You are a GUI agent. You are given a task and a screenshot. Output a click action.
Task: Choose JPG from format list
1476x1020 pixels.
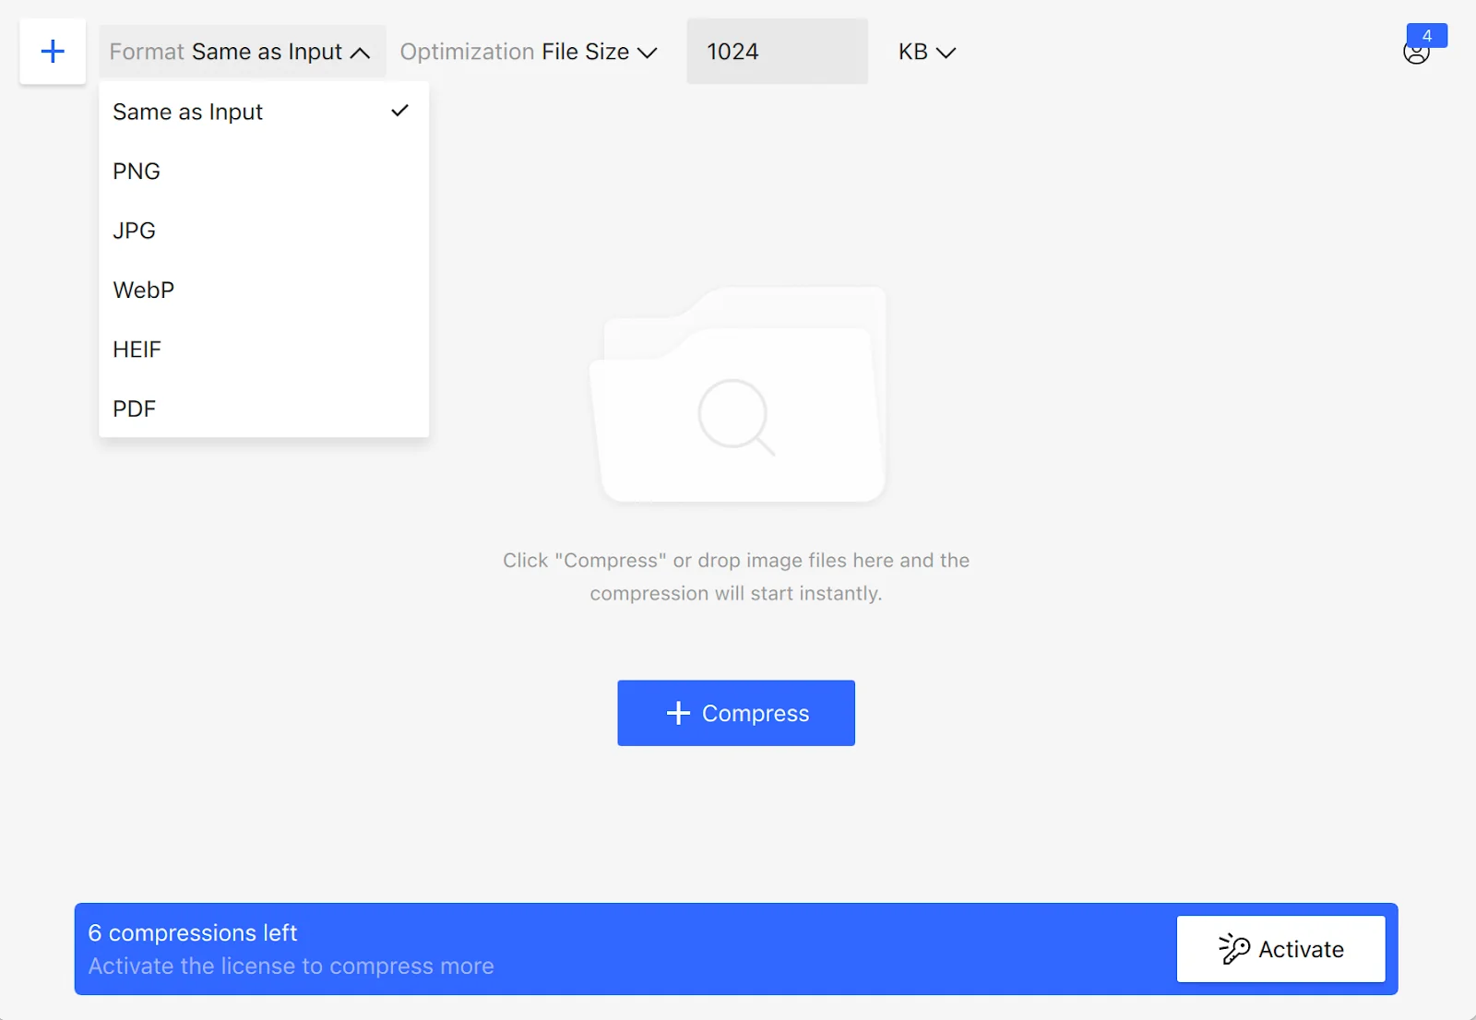pos(264,231)
